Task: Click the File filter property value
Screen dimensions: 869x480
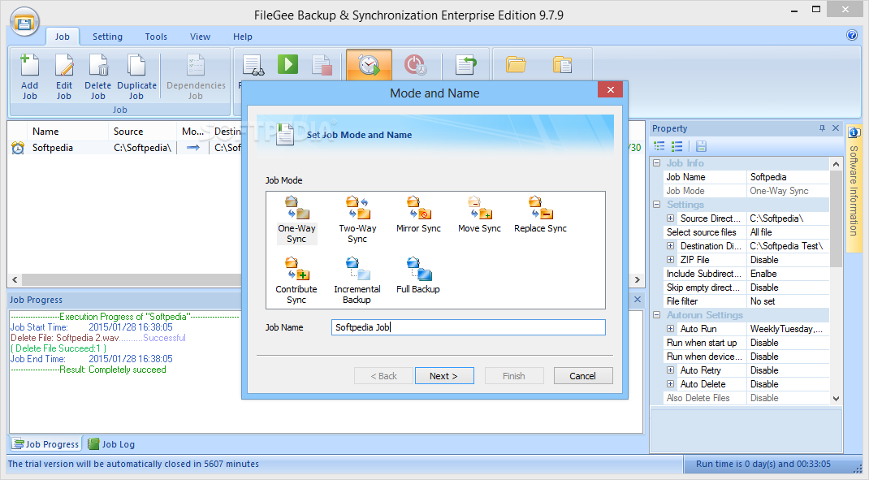Action: tap(788, 301)
